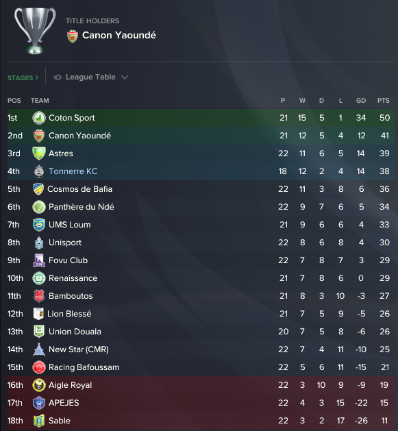Click the title holder Canon Yaoundé badge
This screenshot has width=398, height=431.
point(73,36)
